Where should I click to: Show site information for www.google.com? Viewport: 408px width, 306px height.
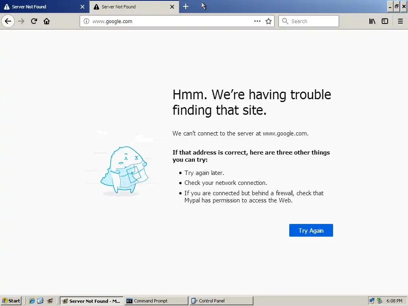pyautogui.click(x=86, y=21)
